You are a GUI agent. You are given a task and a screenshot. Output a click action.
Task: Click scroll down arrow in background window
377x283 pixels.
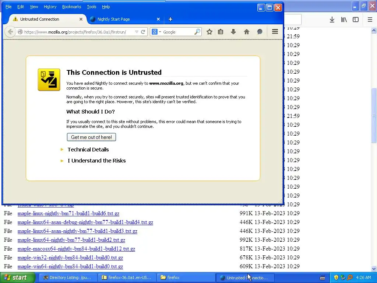[374, 269]
